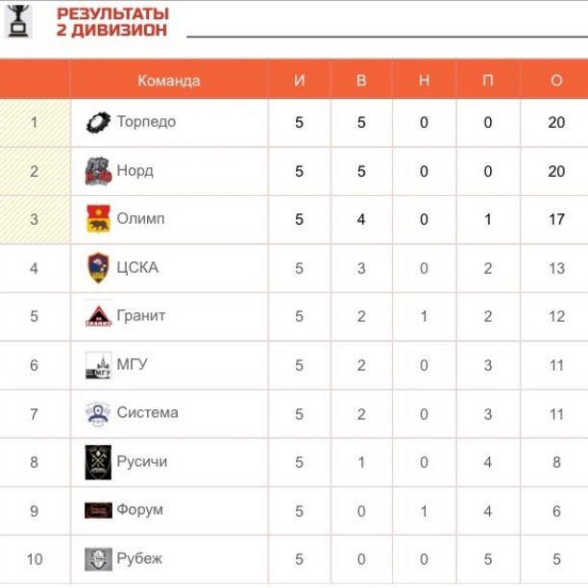
Task: Open the ЦСКА shield emblem
Action: pos(98,268)
